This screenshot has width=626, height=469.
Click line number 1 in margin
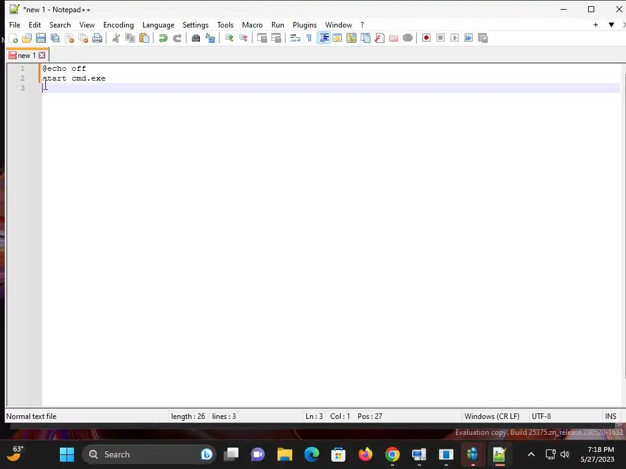click(23, 68)
